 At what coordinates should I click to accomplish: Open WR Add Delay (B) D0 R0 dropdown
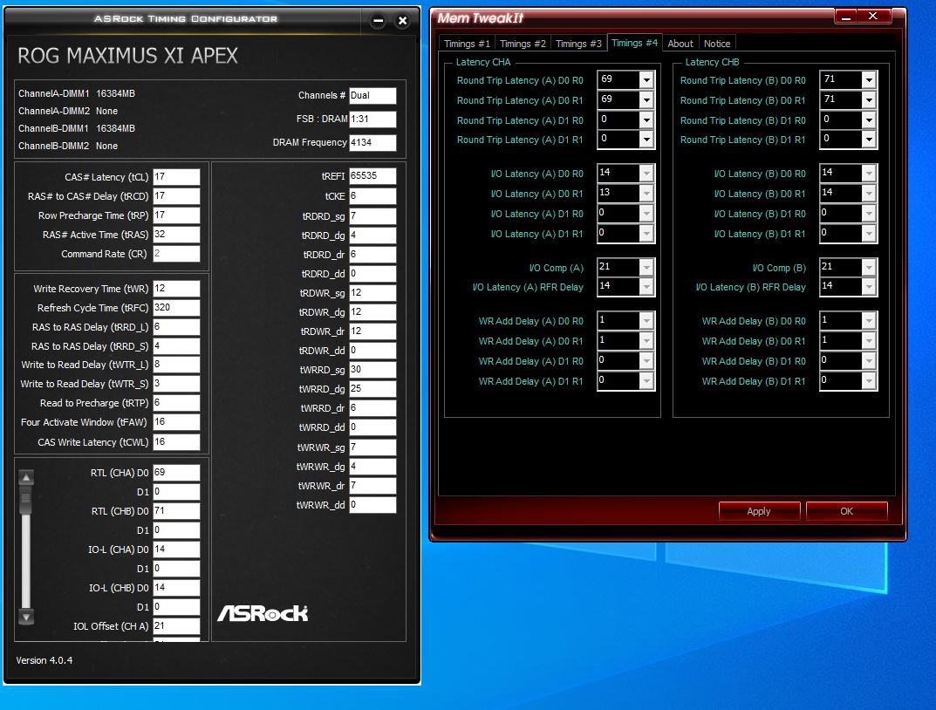pos(869,321)
